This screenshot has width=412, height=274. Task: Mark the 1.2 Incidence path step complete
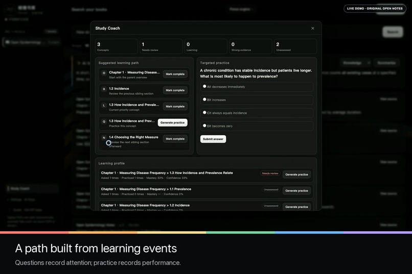tap(175, 90)
